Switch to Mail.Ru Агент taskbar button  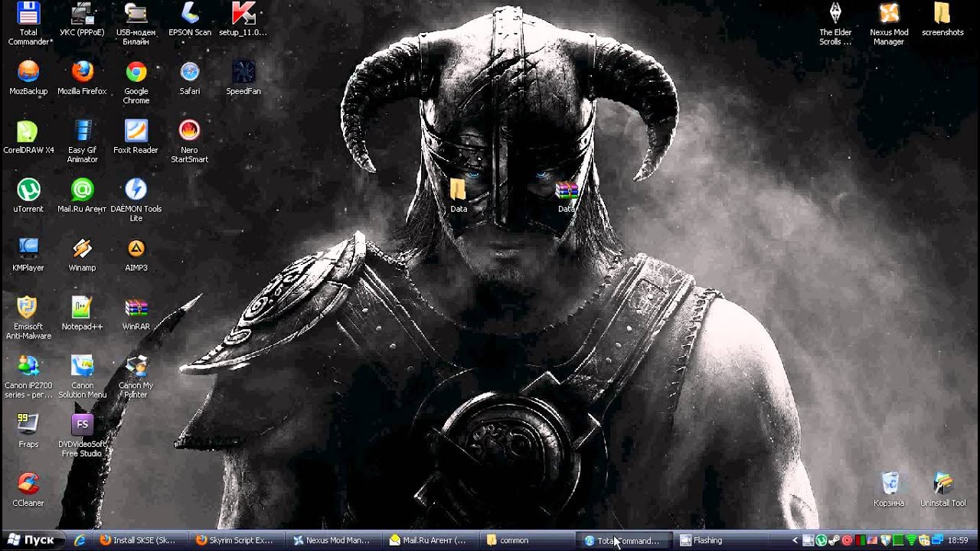[431, 540]
